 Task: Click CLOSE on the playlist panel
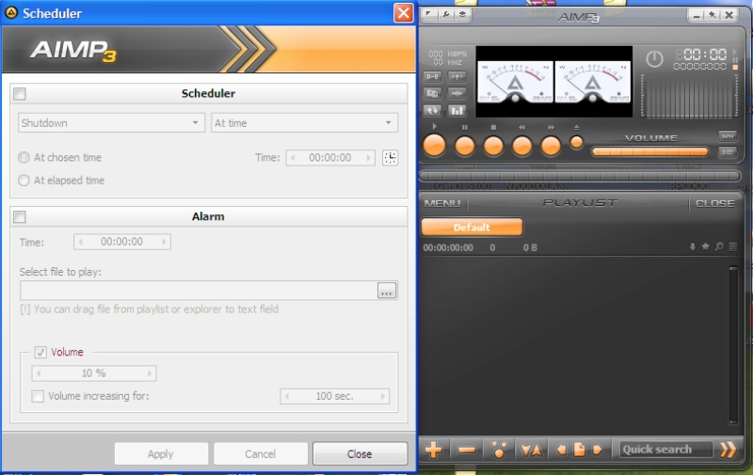pyautogui.click(x=715, y=203)
